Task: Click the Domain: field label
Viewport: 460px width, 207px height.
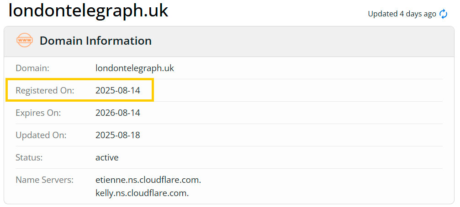Action: click(32, 68)
